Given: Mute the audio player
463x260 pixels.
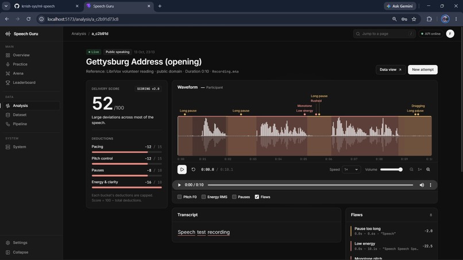Looking at the screenshot, I should 422,185.
